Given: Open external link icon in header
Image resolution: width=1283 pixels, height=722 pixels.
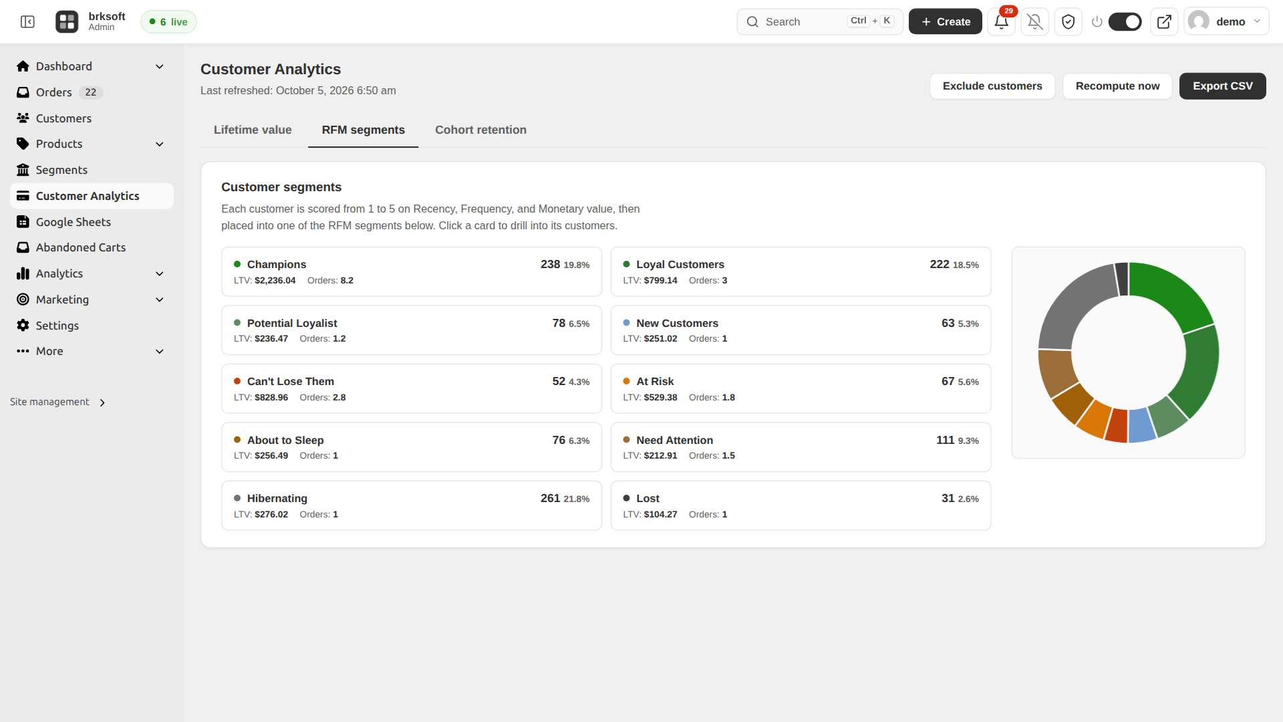Looking at the screenshot, I should coord(1164,22).
